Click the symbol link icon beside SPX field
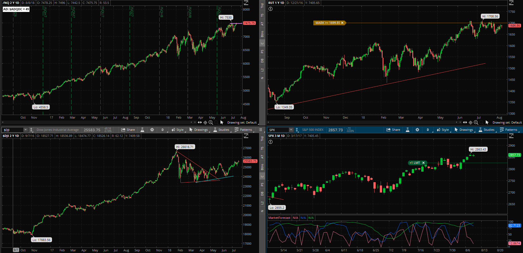This screenshot has width=523, height=253. 297,130
